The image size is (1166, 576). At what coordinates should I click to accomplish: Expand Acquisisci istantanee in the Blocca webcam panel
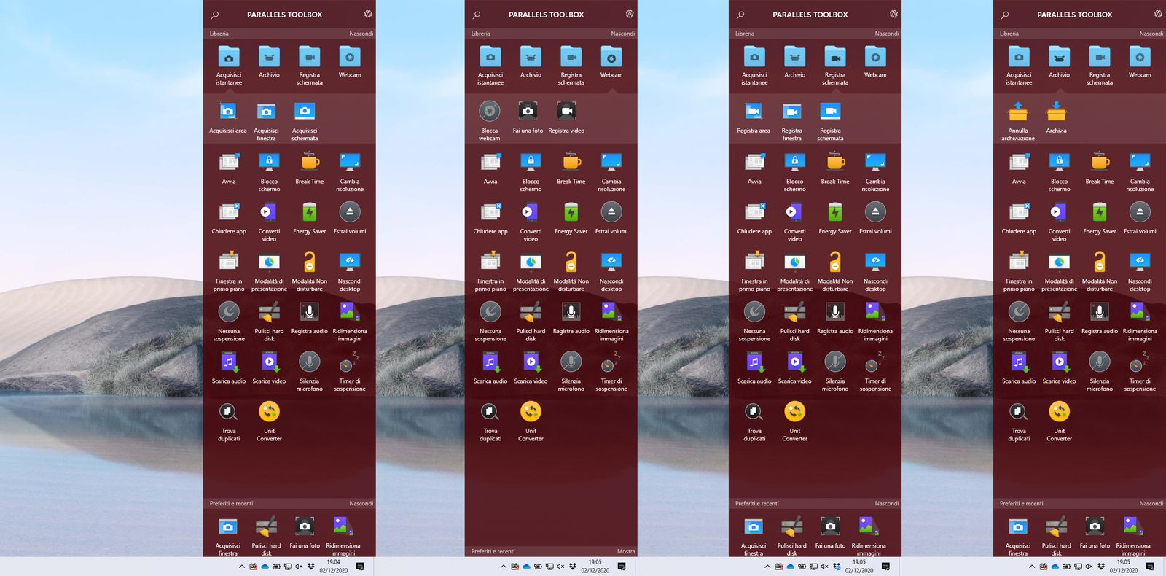(490, 65)
